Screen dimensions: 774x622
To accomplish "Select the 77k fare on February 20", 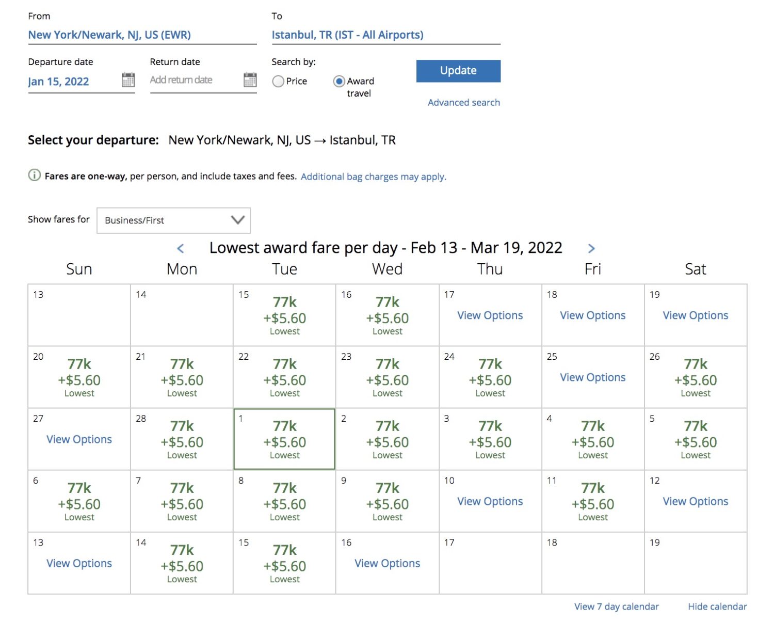I will coord(78,377).
